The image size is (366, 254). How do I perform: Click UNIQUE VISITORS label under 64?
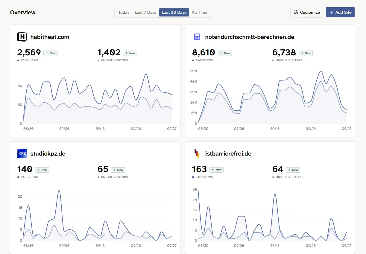coord(289,177)
